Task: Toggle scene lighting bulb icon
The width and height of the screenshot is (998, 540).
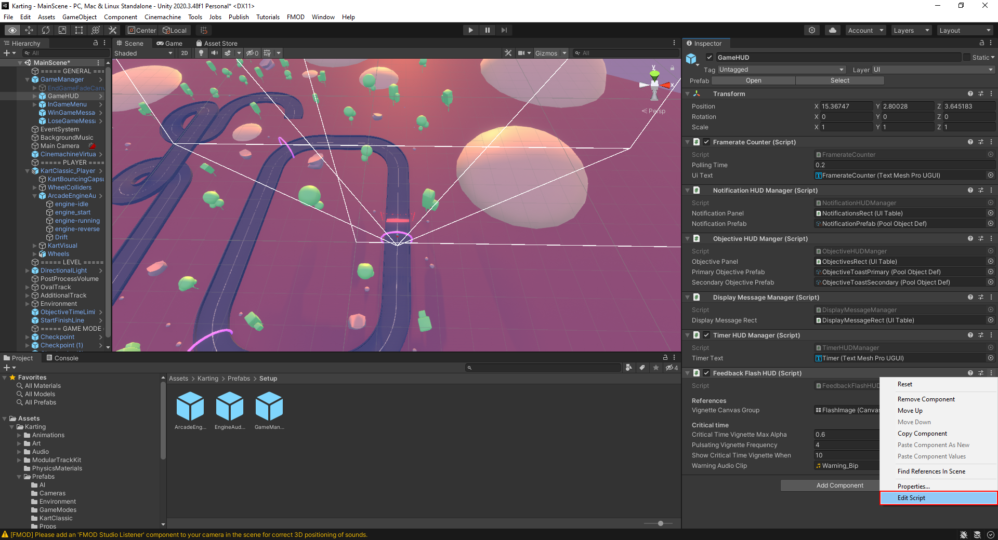Action: pyautogui.click(x=201, y=53)
